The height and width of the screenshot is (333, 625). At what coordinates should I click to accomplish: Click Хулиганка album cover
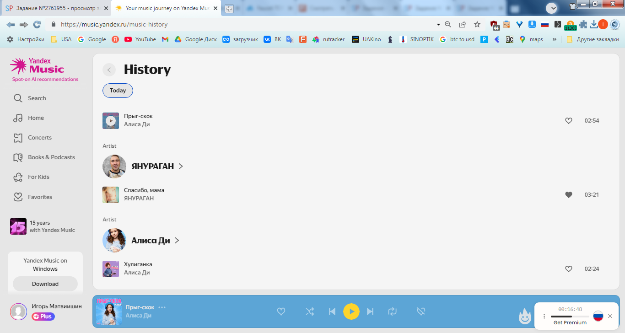tap(111, 269)
